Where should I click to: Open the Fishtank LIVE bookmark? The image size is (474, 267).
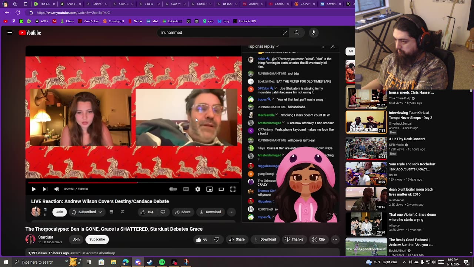click(x=245, y=21)
